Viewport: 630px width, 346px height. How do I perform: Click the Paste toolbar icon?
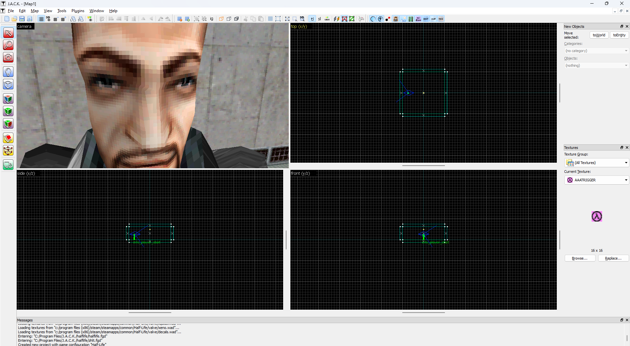click(x=261, y=19)
